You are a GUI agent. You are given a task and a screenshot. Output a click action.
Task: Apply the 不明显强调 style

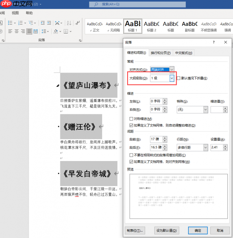point(209,26)
